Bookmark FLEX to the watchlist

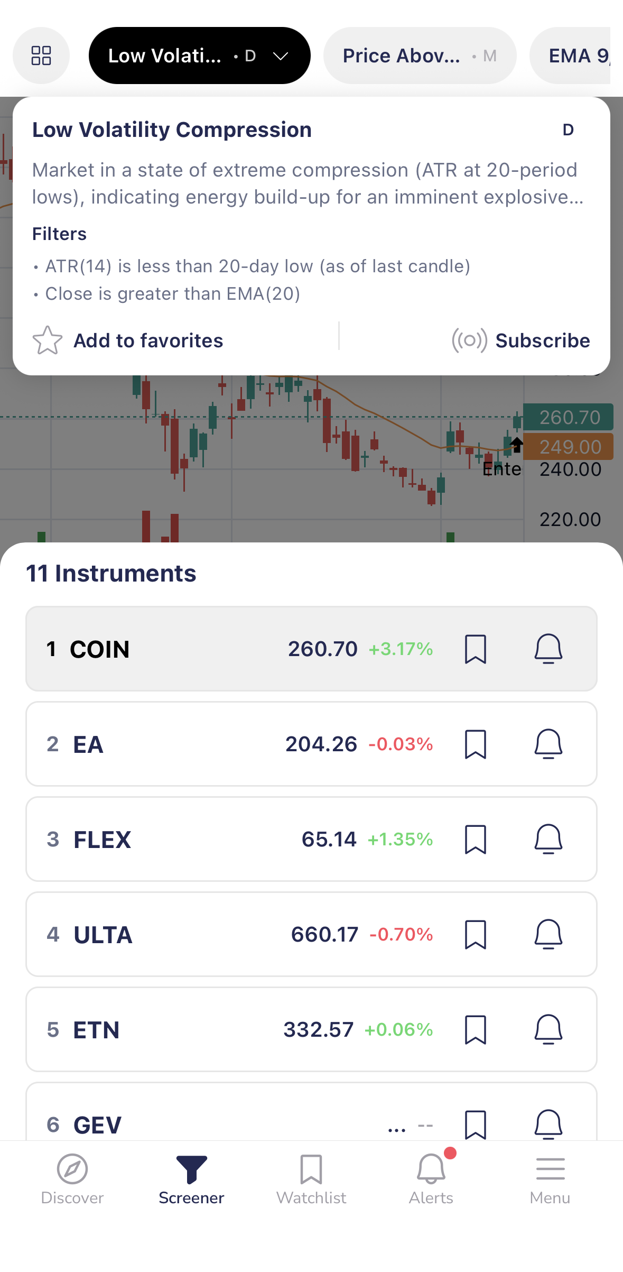click(475, 839)
